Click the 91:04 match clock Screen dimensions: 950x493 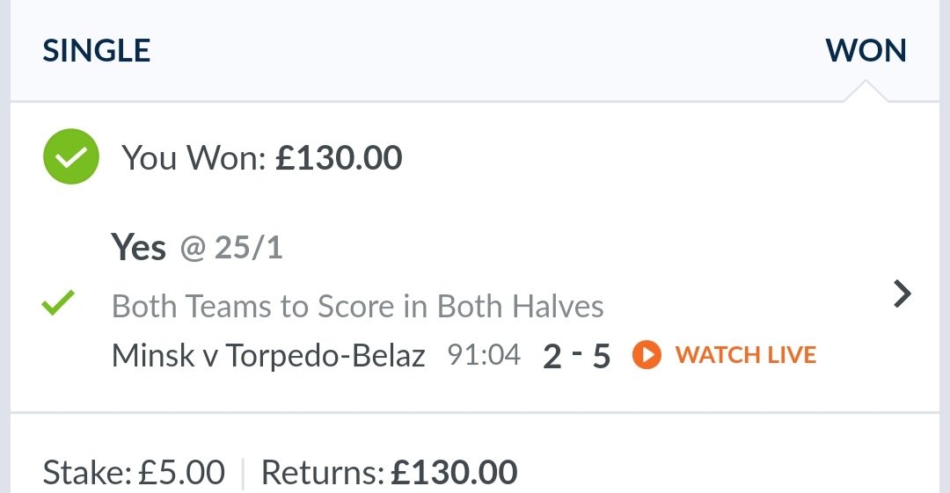(484, 354)
